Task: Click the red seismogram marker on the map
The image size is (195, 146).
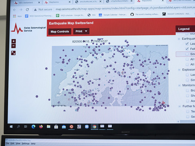Action: [x=163, y=103]
